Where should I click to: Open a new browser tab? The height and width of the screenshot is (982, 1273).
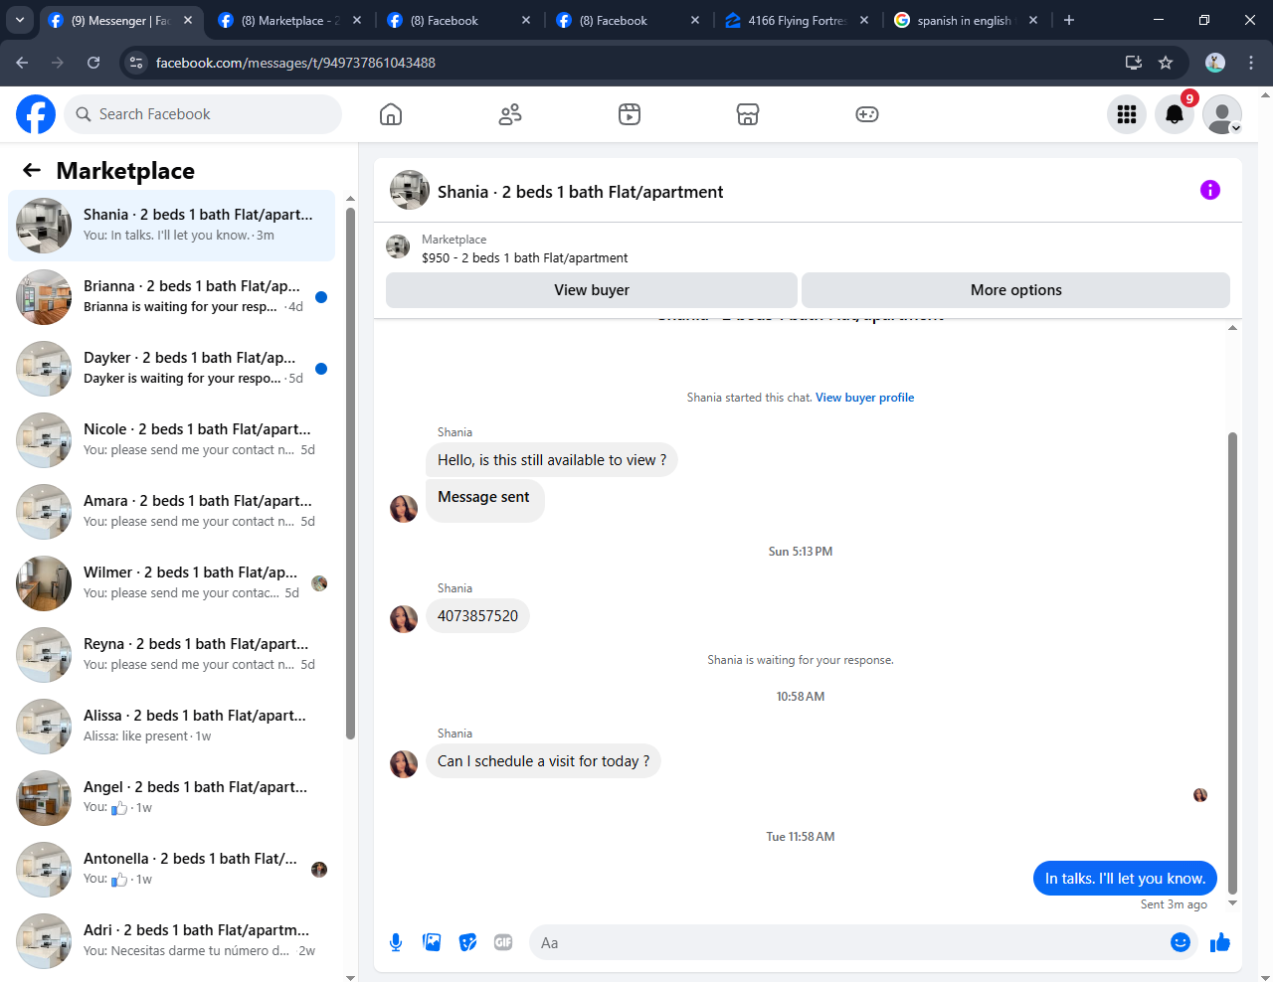click(1069, 20)
